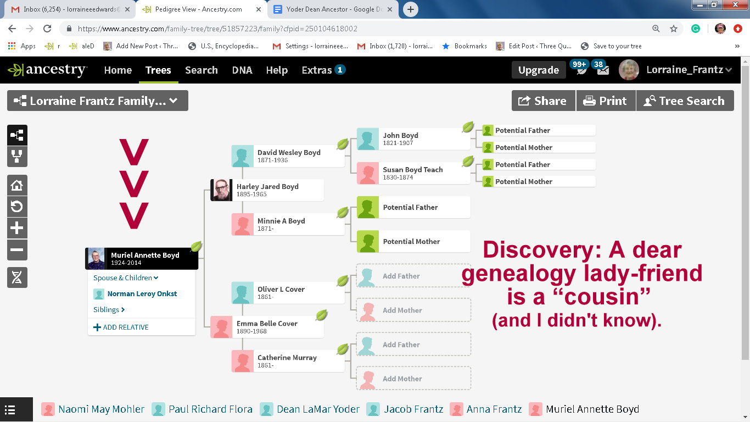The height and width of the screenshot is (422, 750).
Task: Open the tree list menu icon at bottom left
Action: 10,410
